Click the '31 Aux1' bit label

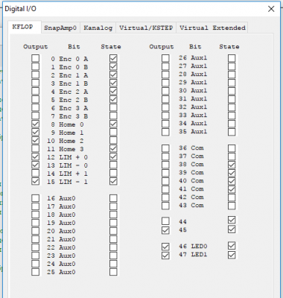[193, 99]
